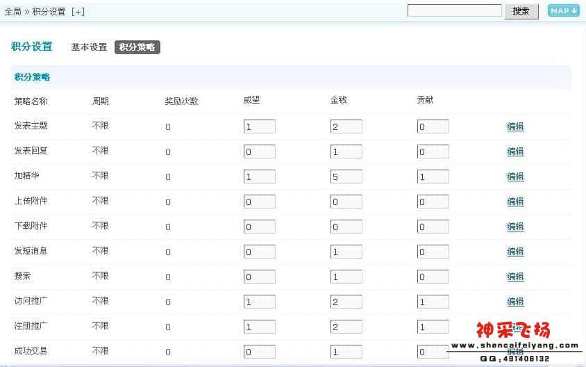Focus 贡献 field for 发表回复

click(433, 152)
